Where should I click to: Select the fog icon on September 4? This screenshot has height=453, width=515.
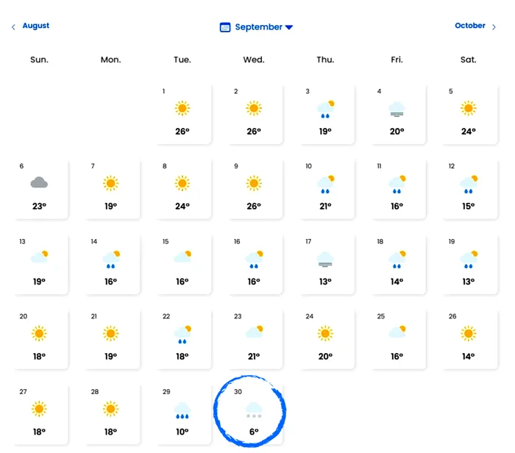pyautogui.click(x=397, y=110)
